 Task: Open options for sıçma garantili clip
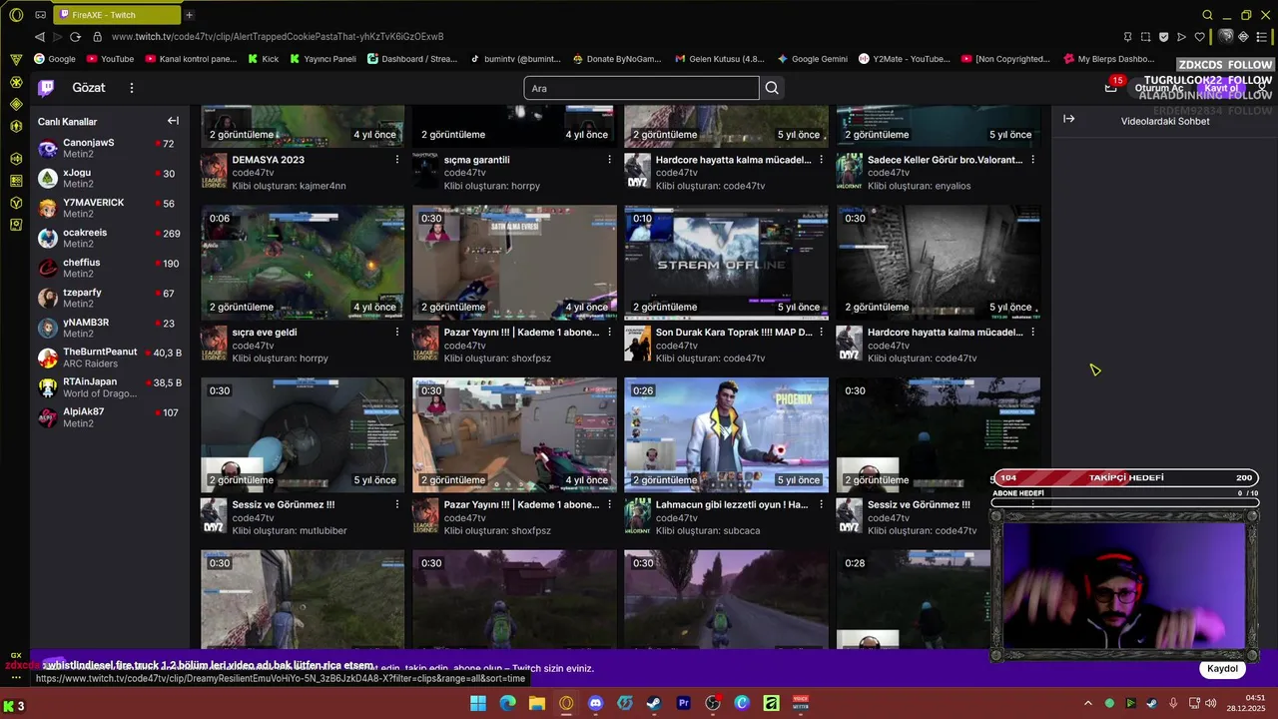click(x=609, y=160)
